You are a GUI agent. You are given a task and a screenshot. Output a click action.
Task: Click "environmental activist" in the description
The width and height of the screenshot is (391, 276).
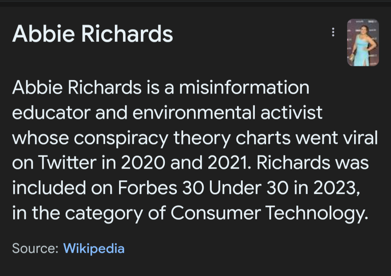coord(227,112)
